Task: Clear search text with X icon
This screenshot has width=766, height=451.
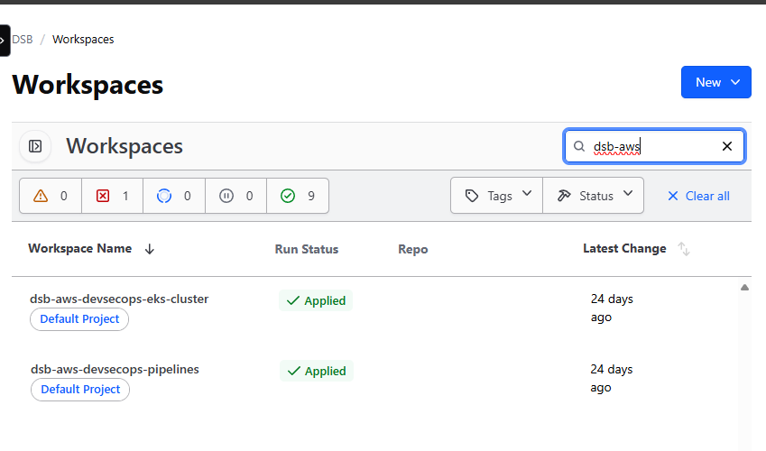Action: [727, 146]
